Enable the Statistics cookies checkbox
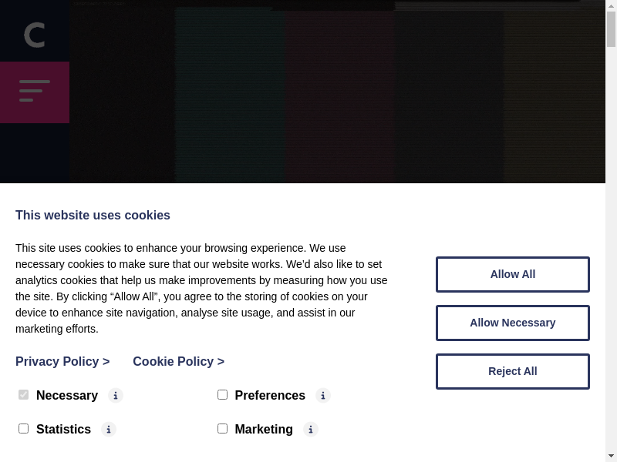Viewport: 617px width, 462px height. tap(23, 429)
